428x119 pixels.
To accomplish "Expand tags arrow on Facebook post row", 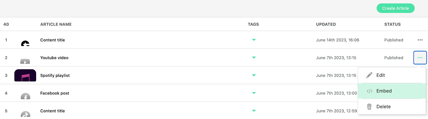I will point(254,93).
